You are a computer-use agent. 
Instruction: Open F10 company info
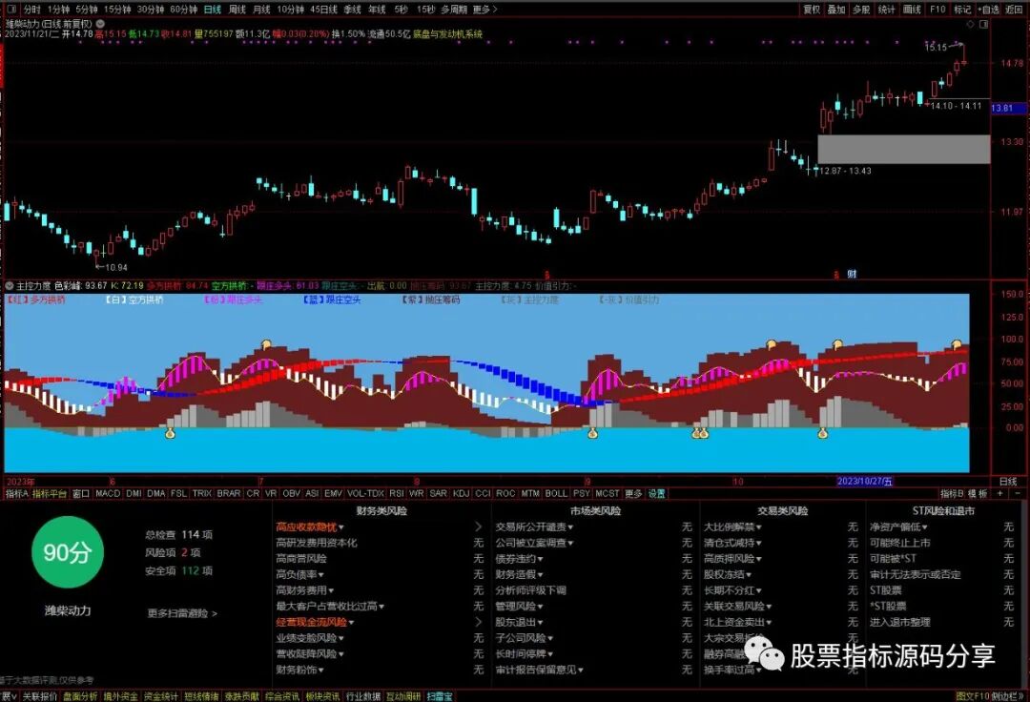tap(937, 10)
